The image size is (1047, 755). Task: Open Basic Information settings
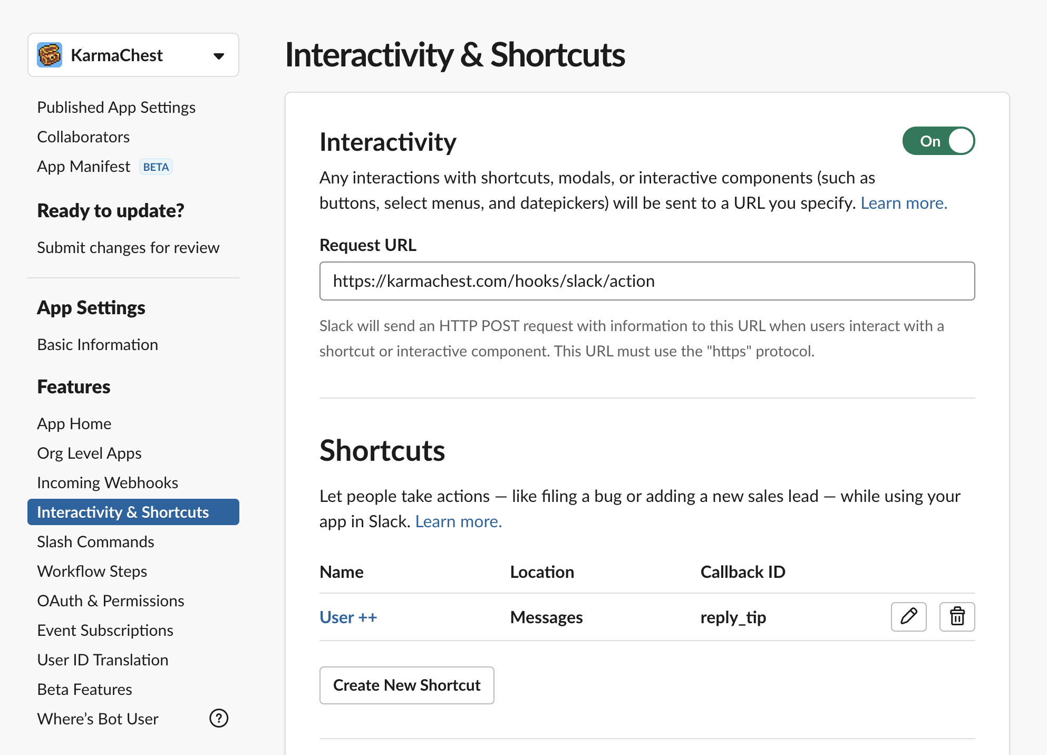98,344
